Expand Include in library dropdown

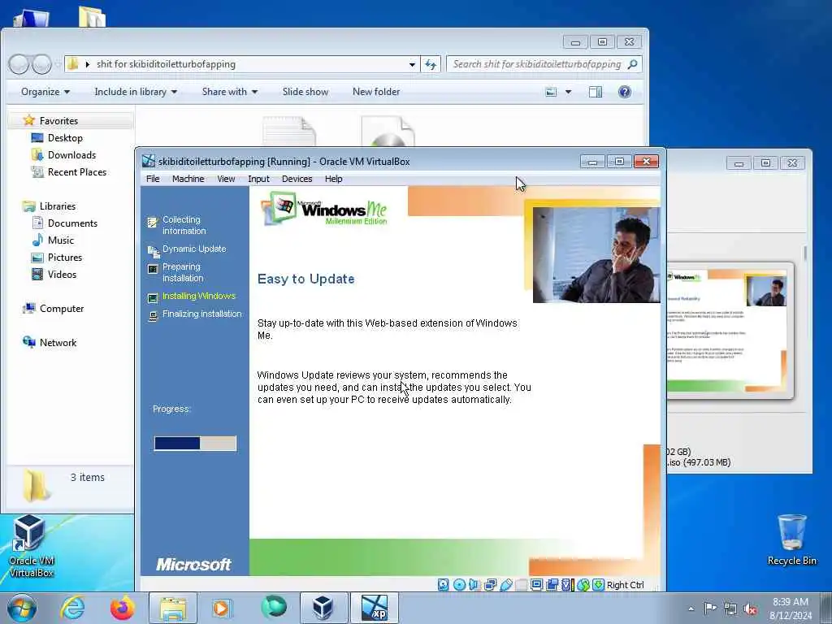point(136,92)
